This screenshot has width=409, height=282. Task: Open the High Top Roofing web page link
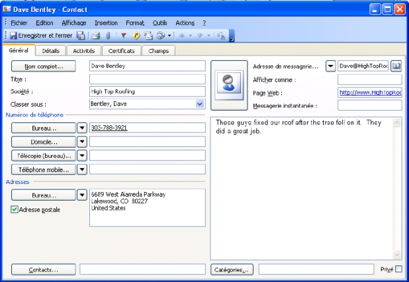point(370,92)
